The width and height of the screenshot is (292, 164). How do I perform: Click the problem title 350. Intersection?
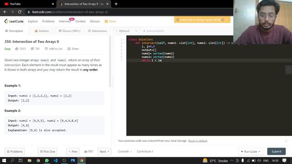point(31,41)
